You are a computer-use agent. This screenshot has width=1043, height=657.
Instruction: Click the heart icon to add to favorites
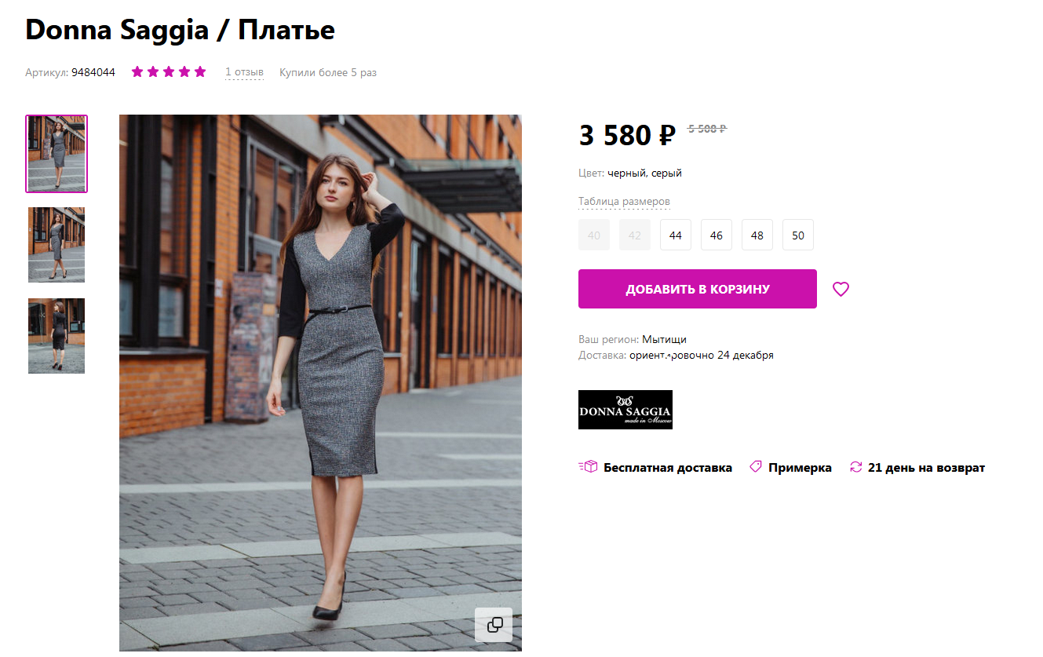(x=841, y=289)
